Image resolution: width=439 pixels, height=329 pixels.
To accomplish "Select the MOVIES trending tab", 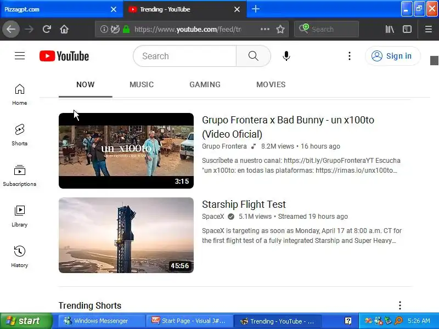I will (271, 84).
